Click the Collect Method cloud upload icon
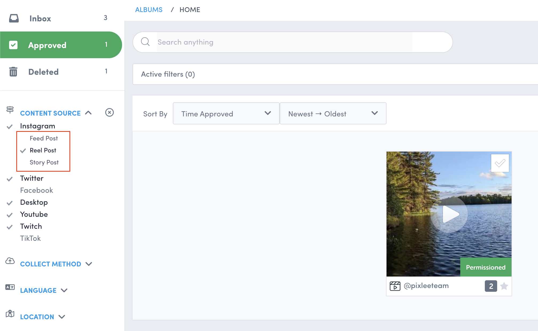538x331 pixels. pos(10,261)
